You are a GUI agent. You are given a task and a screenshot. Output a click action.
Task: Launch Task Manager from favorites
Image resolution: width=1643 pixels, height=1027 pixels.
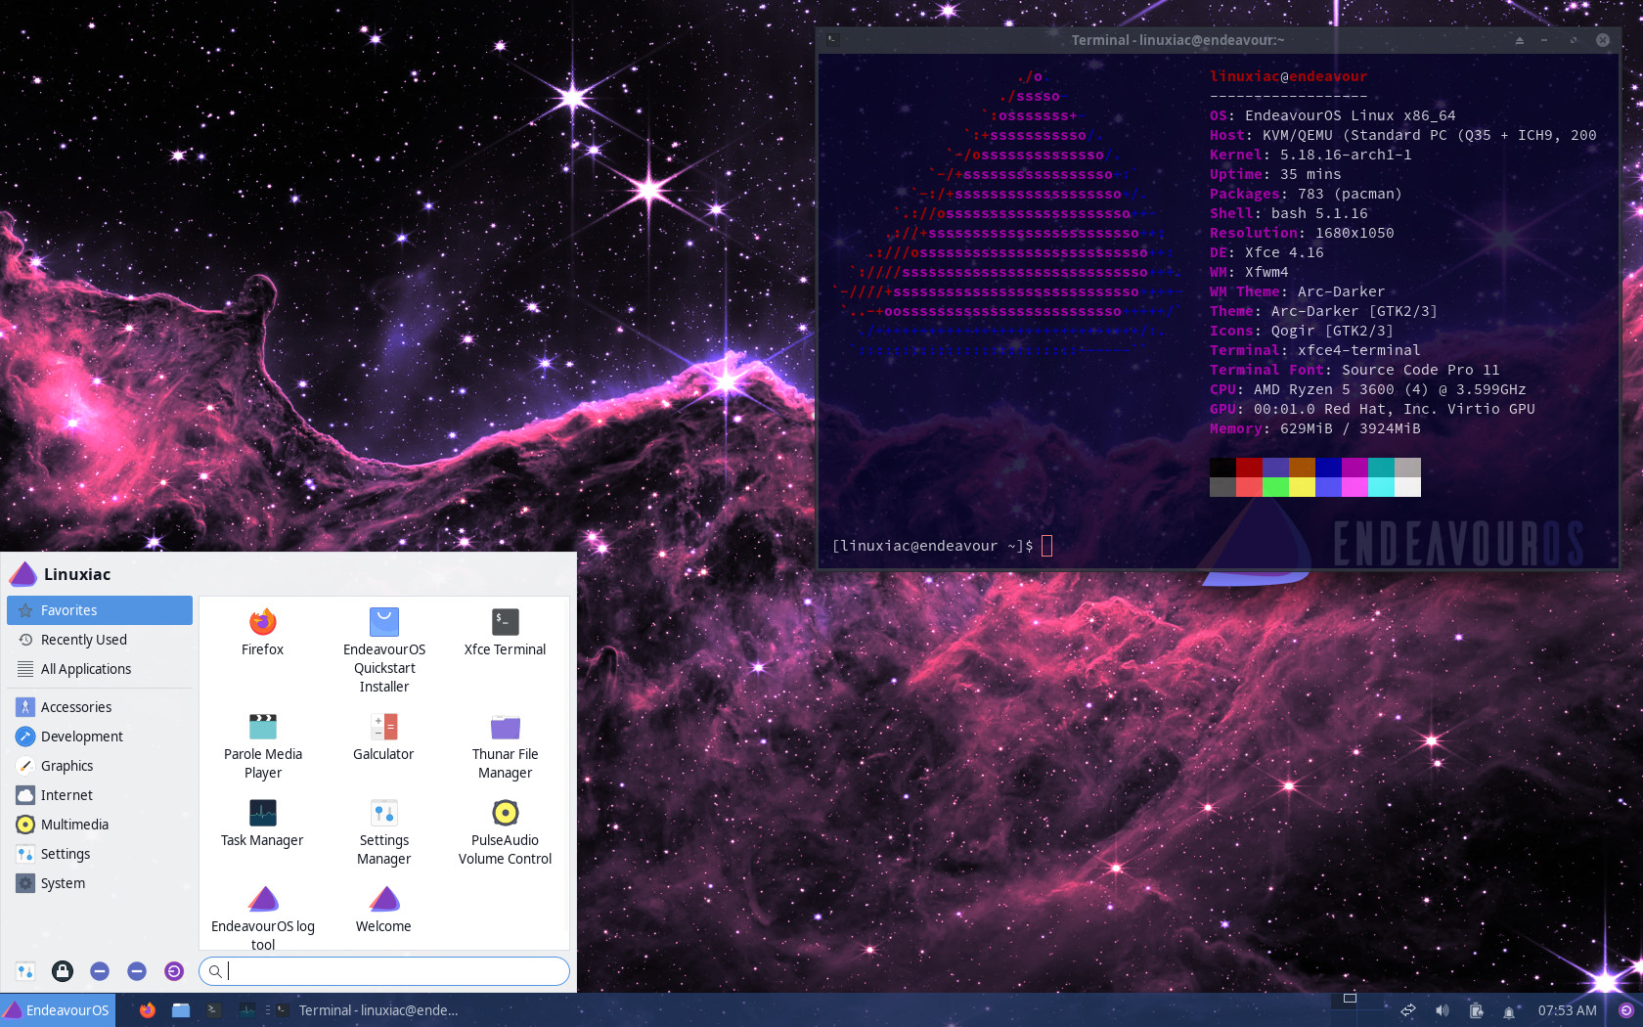coord(262,823)
